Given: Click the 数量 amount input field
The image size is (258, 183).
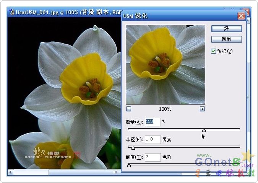Looking at the screenshot, I should (153, 122).
